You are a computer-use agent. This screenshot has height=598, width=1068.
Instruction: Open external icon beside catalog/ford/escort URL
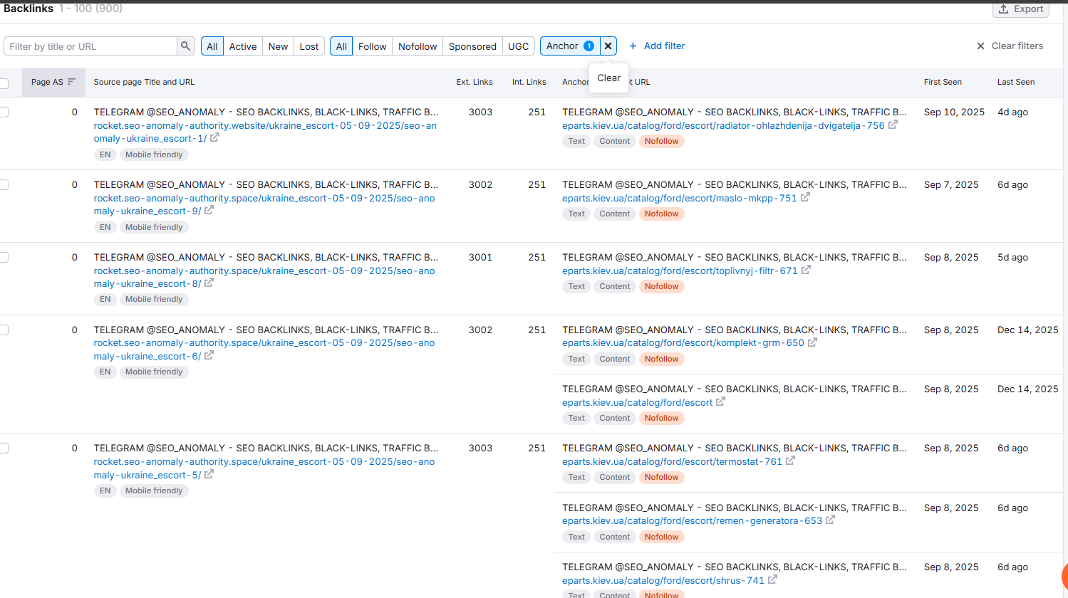pos(720,402)
